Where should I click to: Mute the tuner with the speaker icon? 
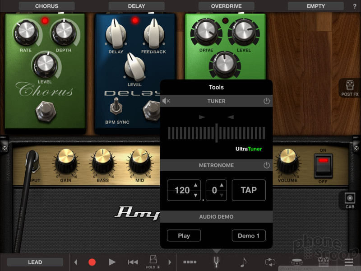(166, 101)
